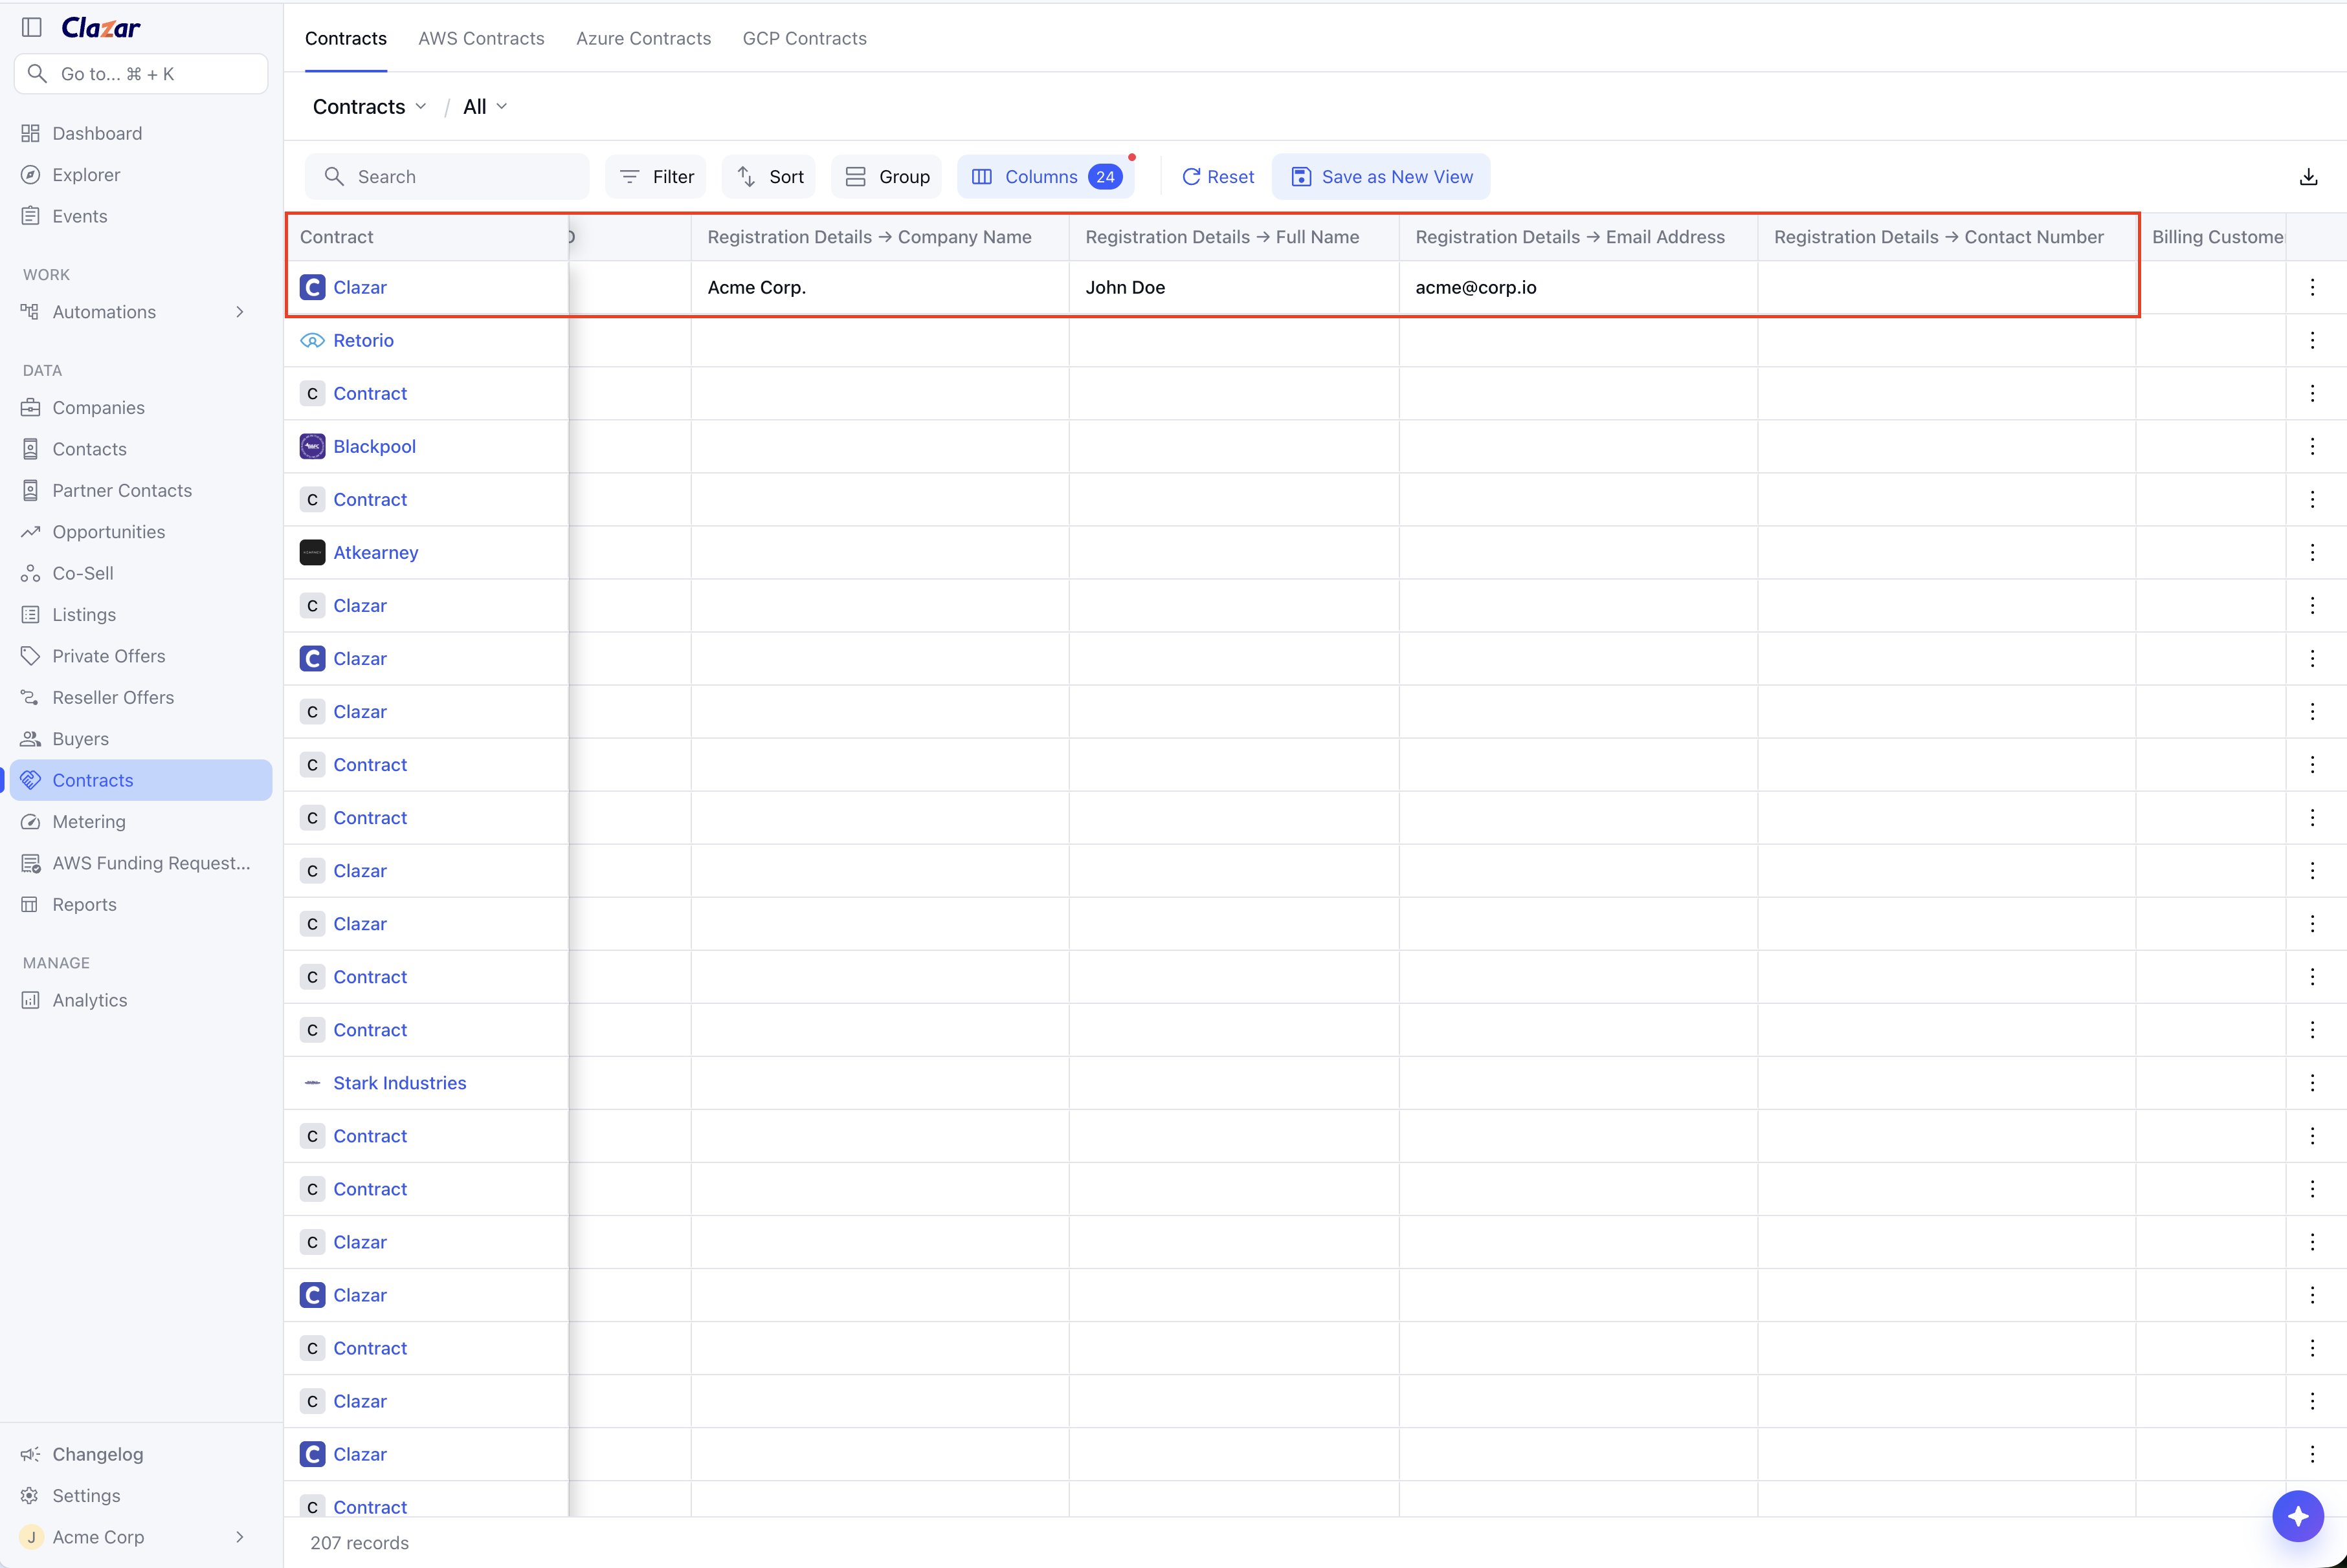Open the Contracts breadcrumb dropdown

click(x=369, y=107)
